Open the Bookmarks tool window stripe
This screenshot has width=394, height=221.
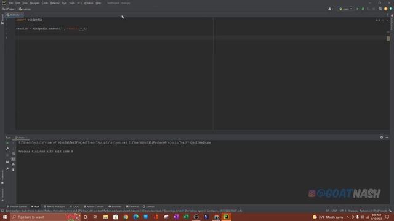(x=2, y=177)
